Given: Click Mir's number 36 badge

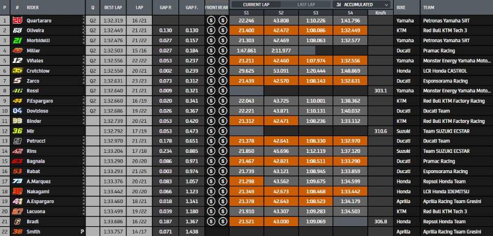Looking at the screenshot, I should pos(17,131).
